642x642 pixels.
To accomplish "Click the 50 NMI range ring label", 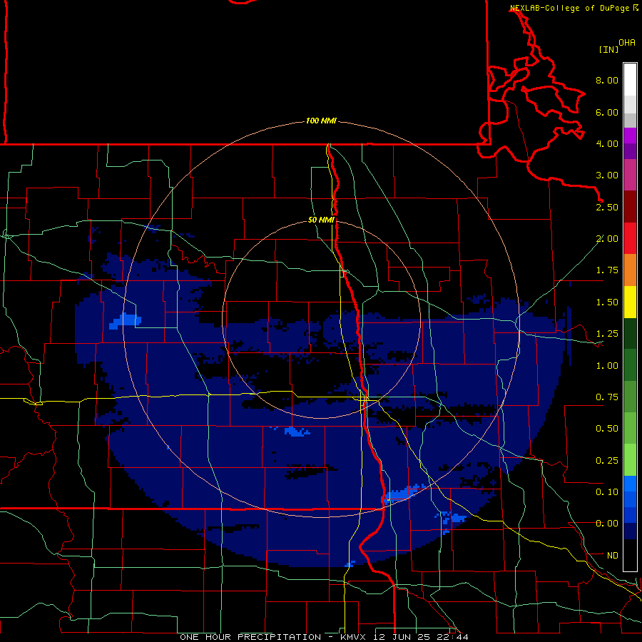I will pos(321,220).
